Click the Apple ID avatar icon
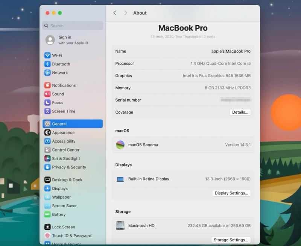Viewport: 301px width, 246px height. pyautogui.click(x=50, y=40)
